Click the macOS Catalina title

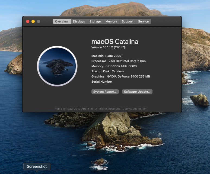point(115,41)
